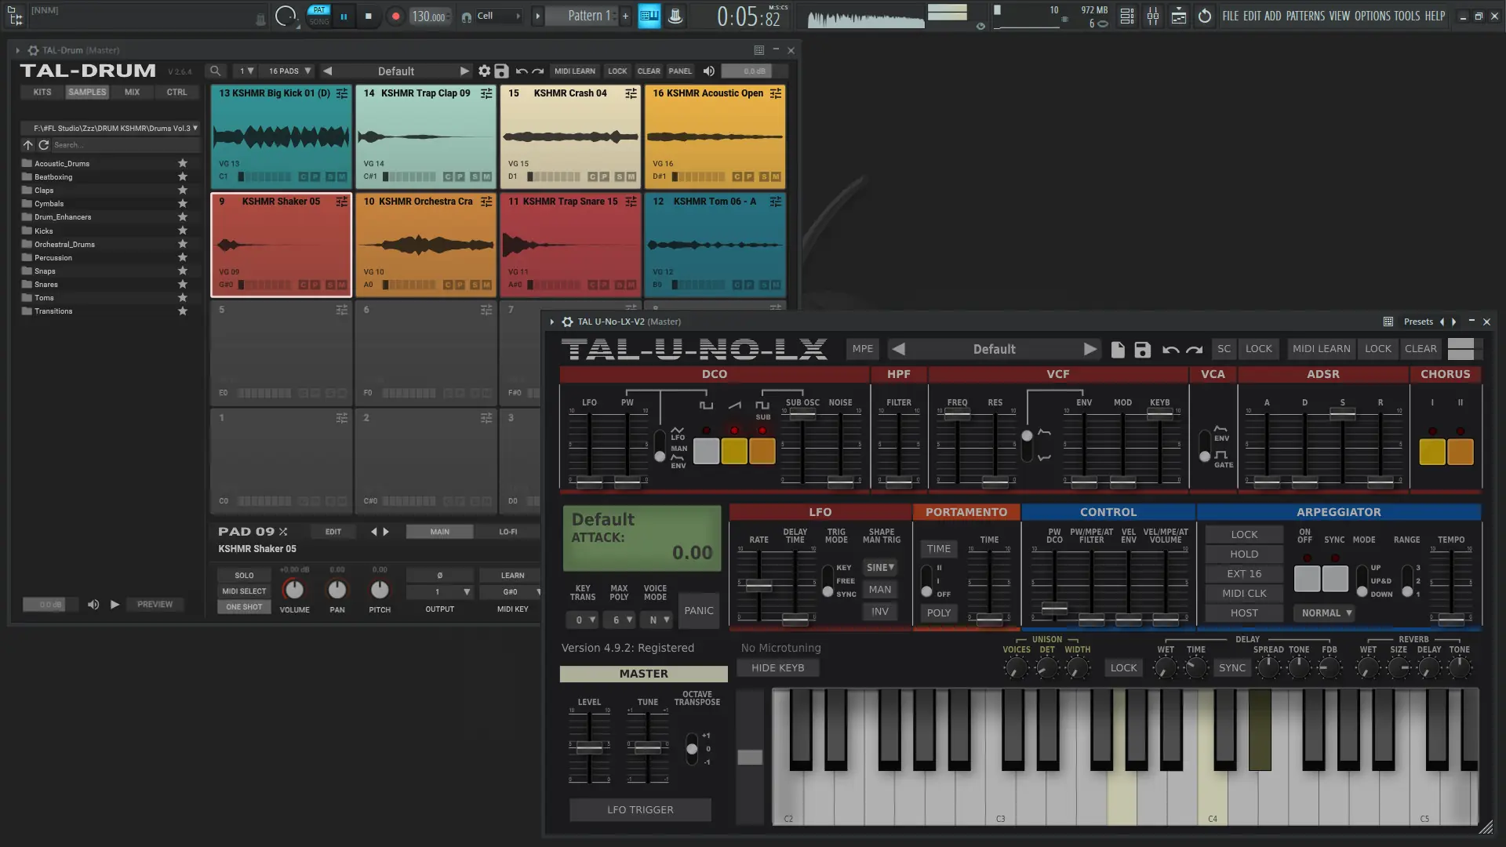Enable the ONE SHOT option for pad

pos(244,607)
